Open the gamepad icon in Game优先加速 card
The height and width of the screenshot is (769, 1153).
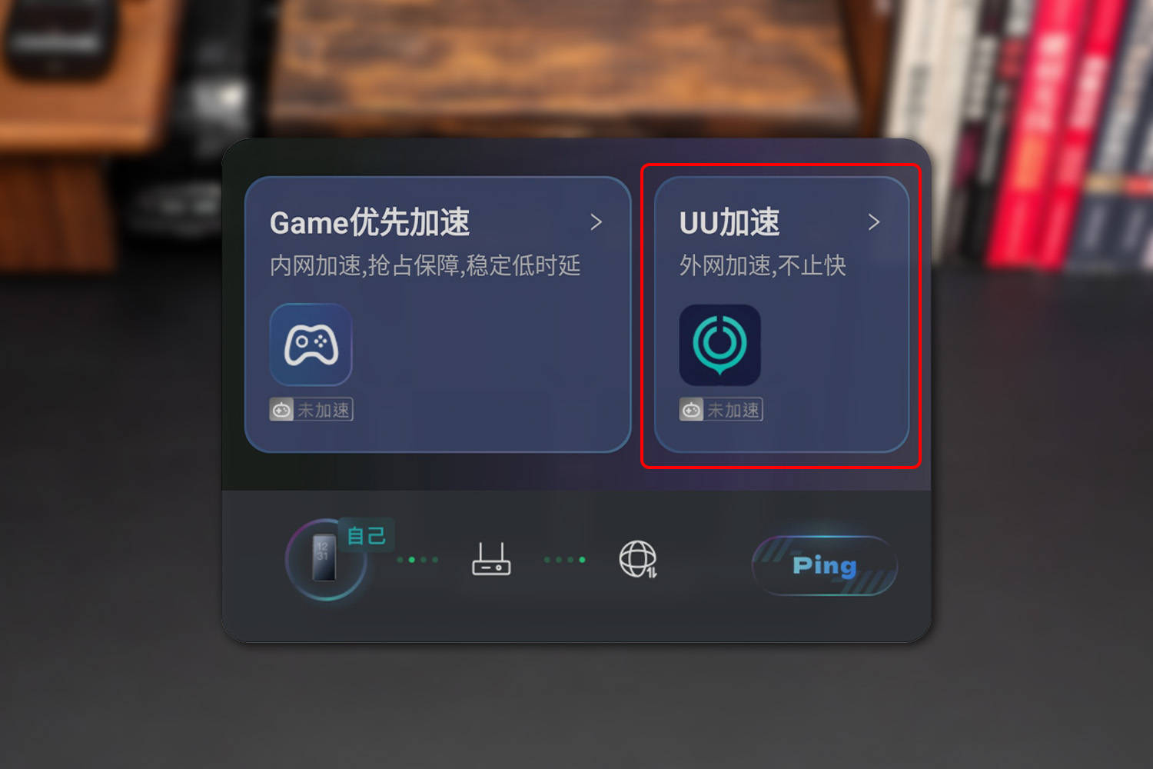(311, 345)
